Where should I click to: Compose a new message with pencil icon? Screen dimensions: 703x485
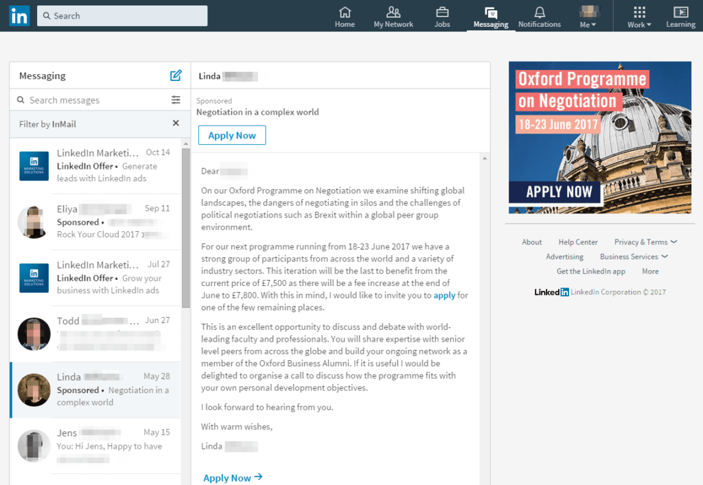point(176,75)
